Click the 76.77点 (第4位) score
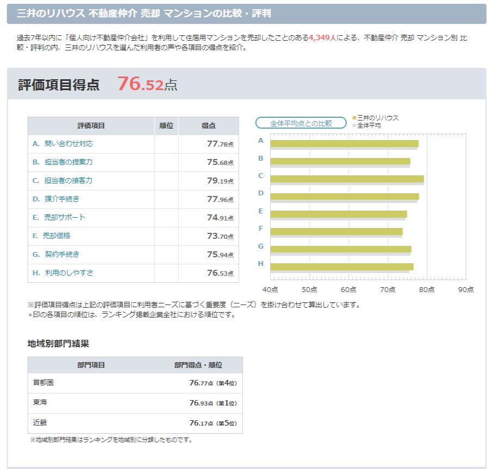 coord(213,383)
